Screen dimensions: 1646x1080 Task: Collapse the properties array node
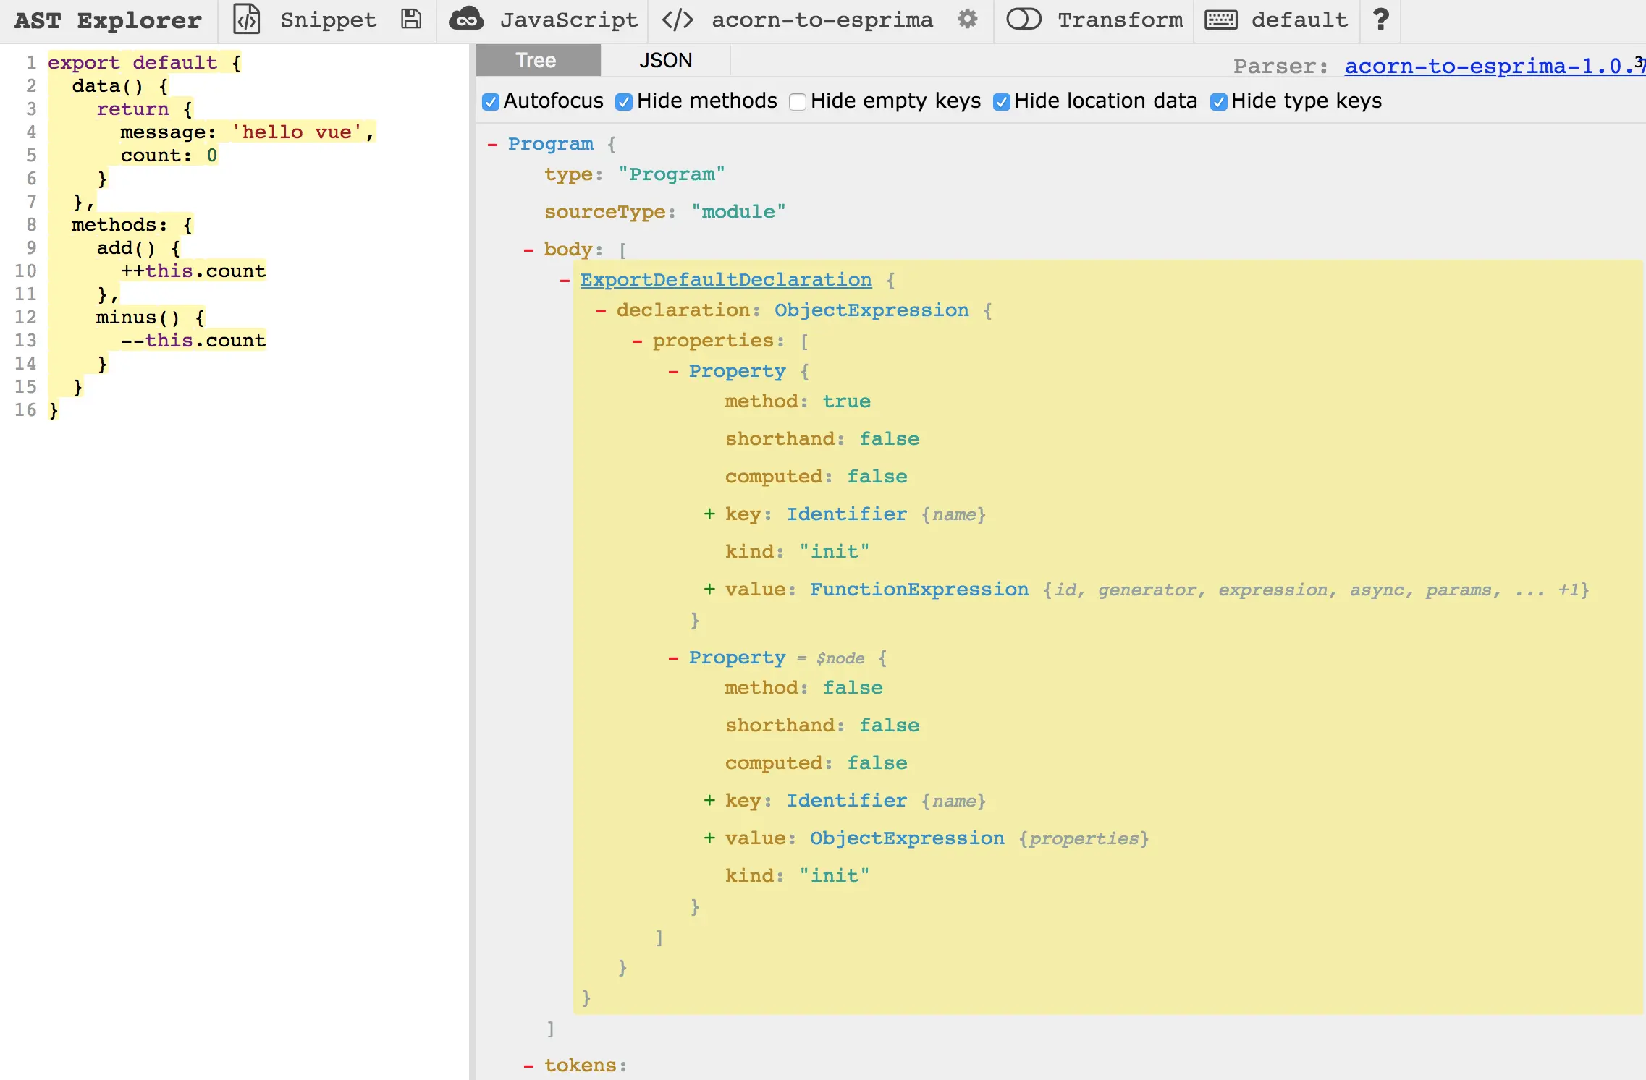coord(637,341)
